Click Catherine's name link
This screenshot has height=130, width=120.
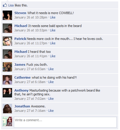click(x=23, y=77)
